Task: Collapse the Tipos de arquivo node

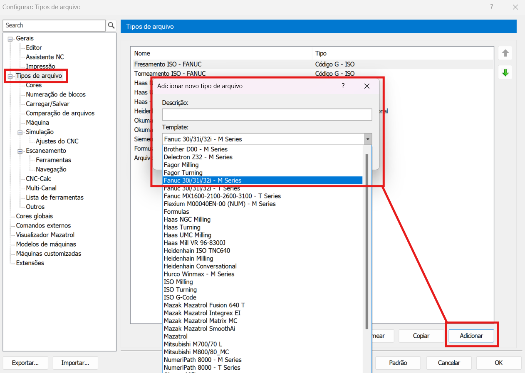Action: click(10, 76)
